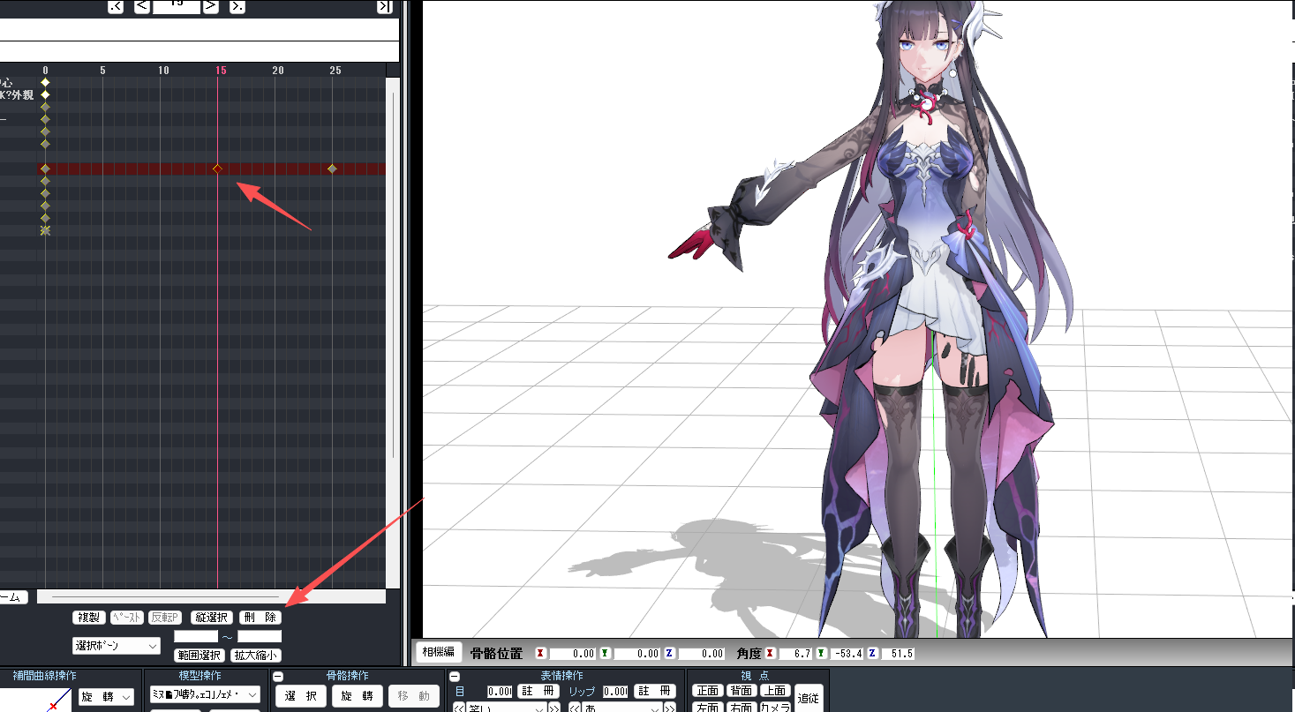Screen dimensions: 1295x712
Task: Click the bone position X value field
Action: 573,654
